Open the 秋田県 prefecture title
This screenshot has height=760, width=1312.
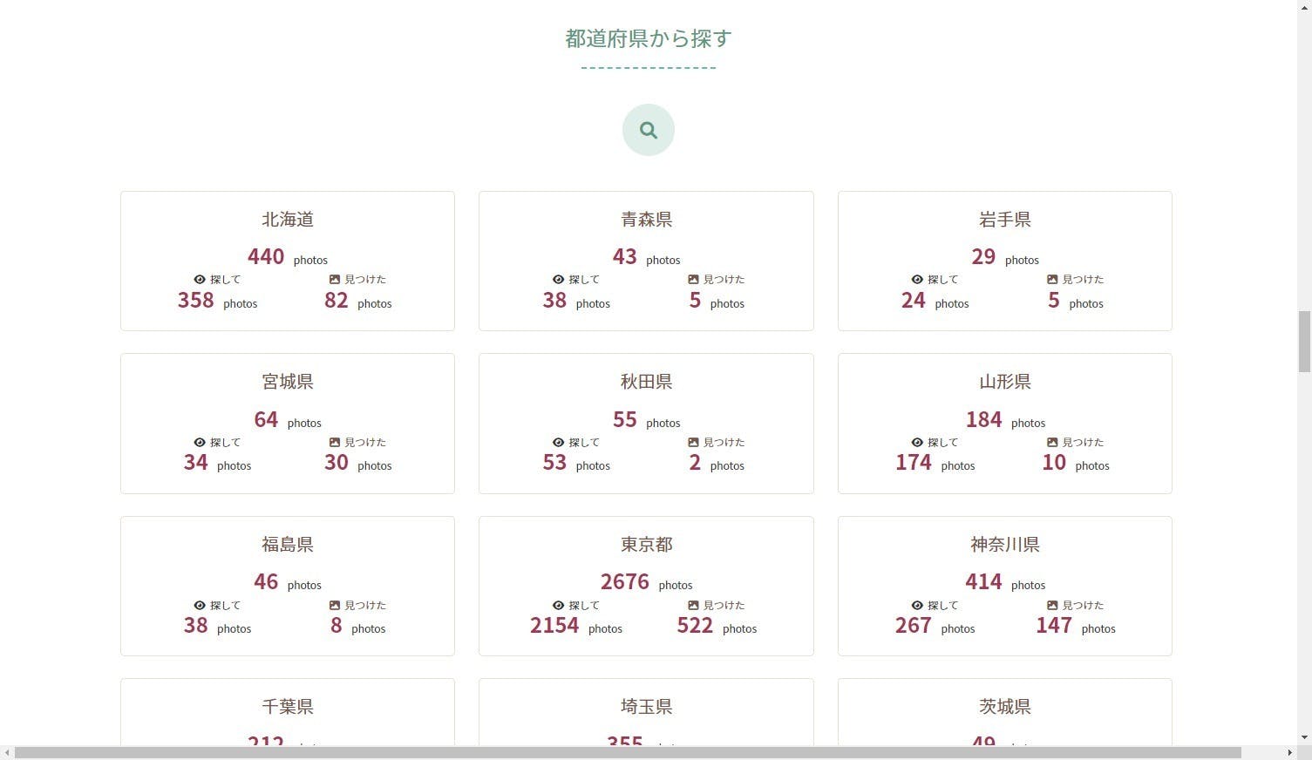pos(646,382)
